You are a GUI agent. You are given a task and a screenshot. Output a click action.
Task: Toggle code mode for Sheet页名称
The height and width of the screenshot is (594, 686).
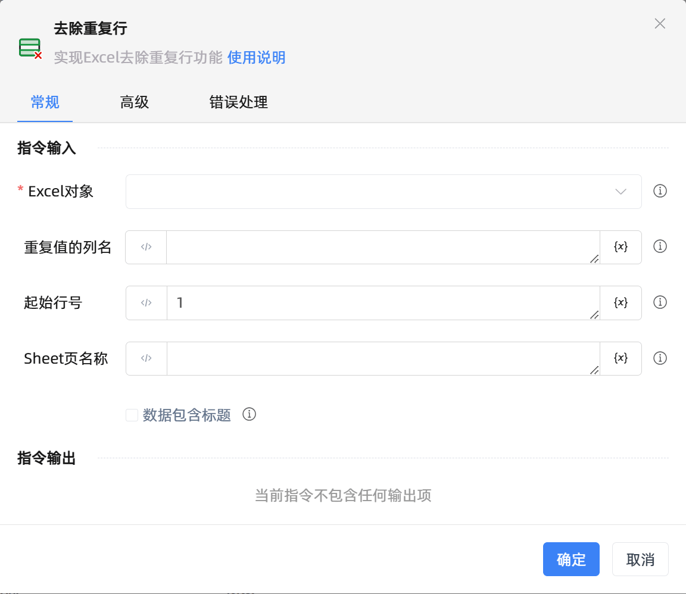[146, 358]
